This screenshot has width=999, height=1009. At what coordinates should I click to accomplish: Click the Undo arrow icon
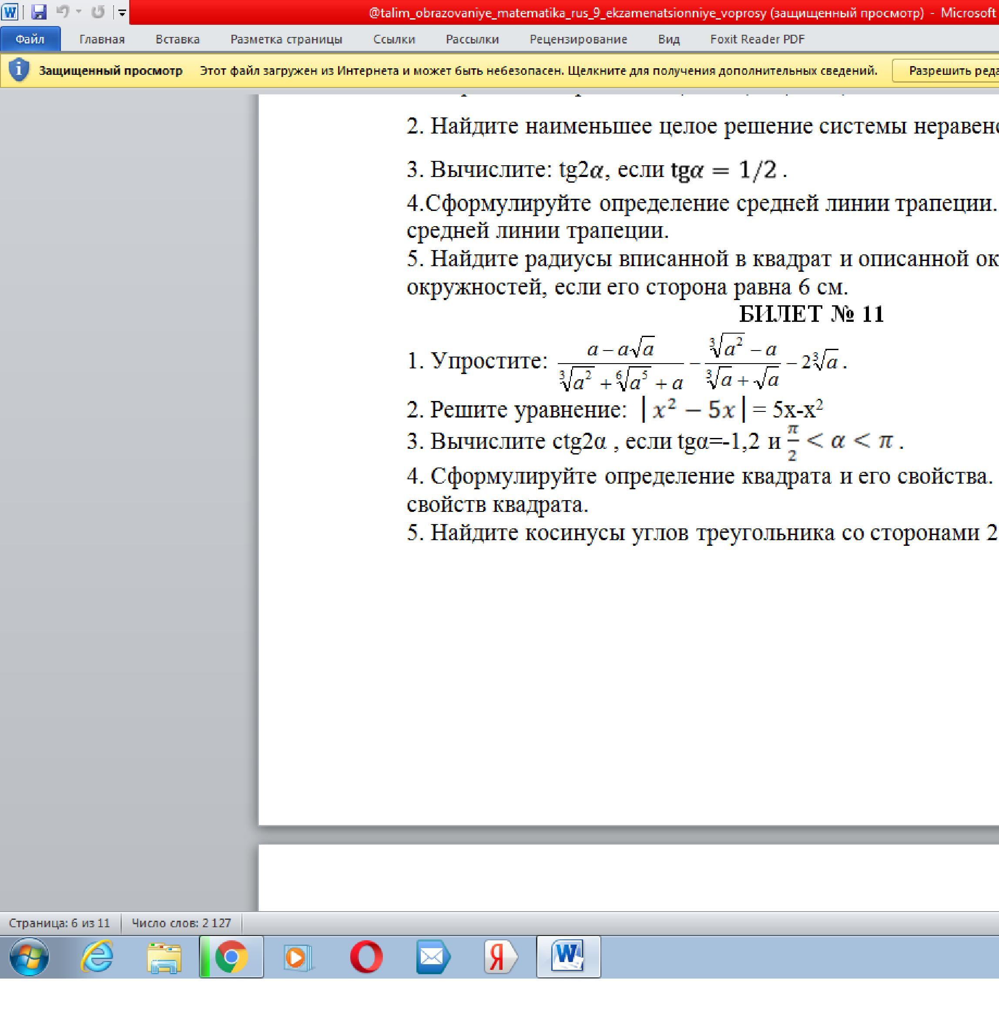[62, 11]
